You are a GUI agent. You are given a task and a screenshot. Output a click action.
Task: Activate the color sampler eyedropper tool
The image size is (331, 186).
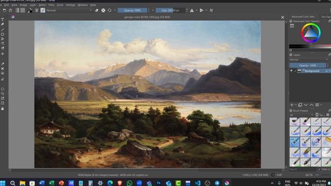click(x=3, y=64)
